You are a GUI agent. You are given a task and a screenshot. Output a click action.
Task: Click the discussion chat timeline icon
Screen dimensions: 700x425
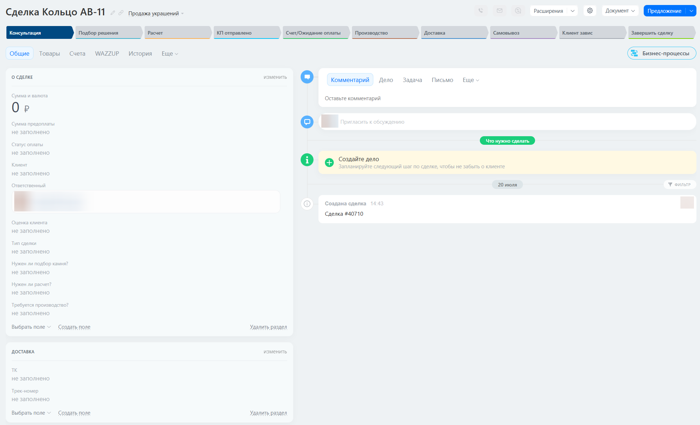tap(307, 122)
